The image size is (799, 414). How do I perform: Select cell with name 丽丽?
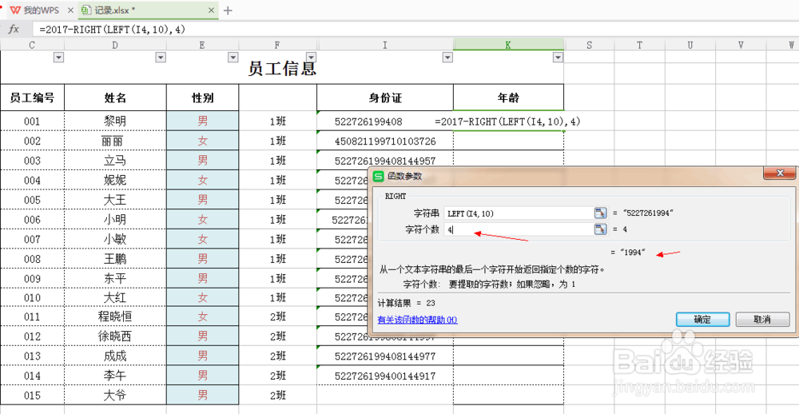115,141
